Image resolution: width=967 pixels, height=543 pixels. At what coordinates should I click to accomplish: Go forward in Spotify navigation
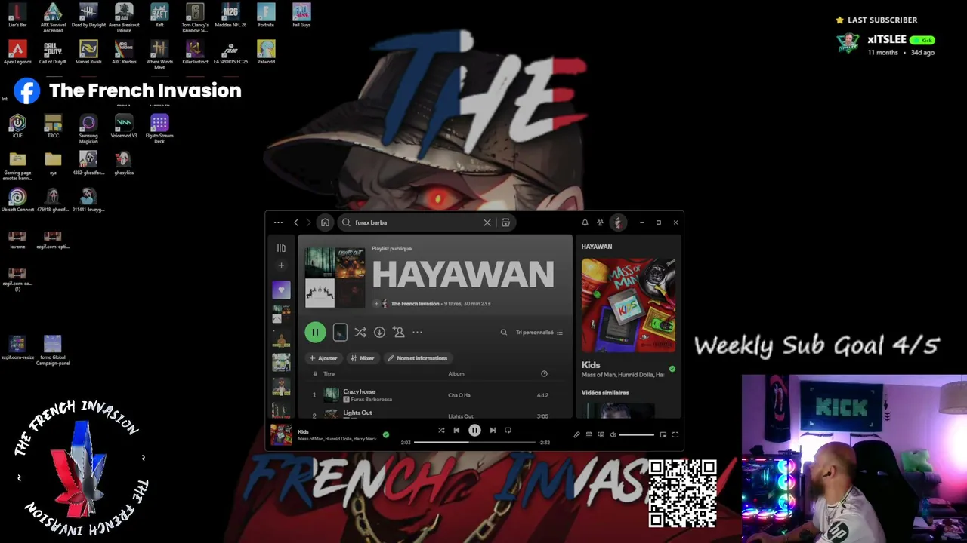click(x=308, y=222)
